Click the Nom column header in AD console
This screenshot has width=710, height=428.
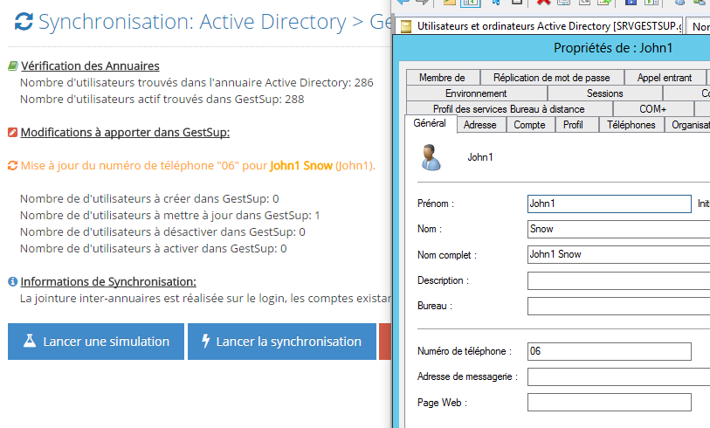tap(699, 27)
